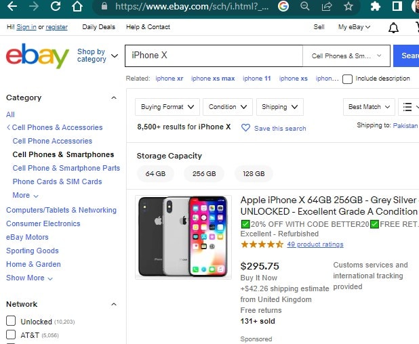Open Daily Deals in top navigation

coord(98,27)
